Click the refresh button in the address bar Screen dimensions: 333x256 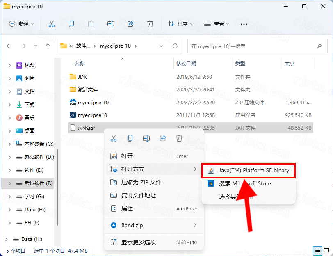(x=175, y=46)
